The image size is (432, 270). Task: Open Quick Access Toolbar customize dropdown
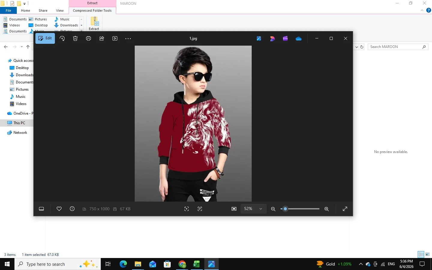[x=24, y=4]
